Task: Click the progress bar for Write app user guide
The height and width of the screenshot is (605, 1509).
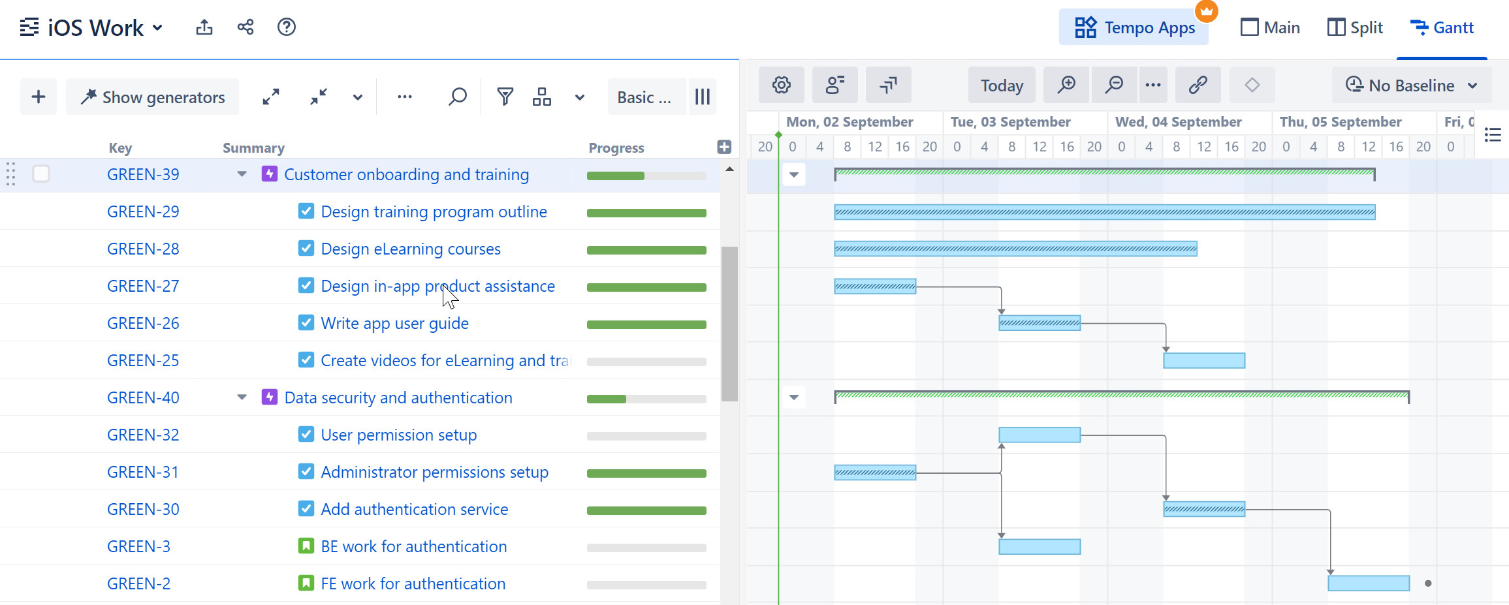Action: (x=646, y=324)
